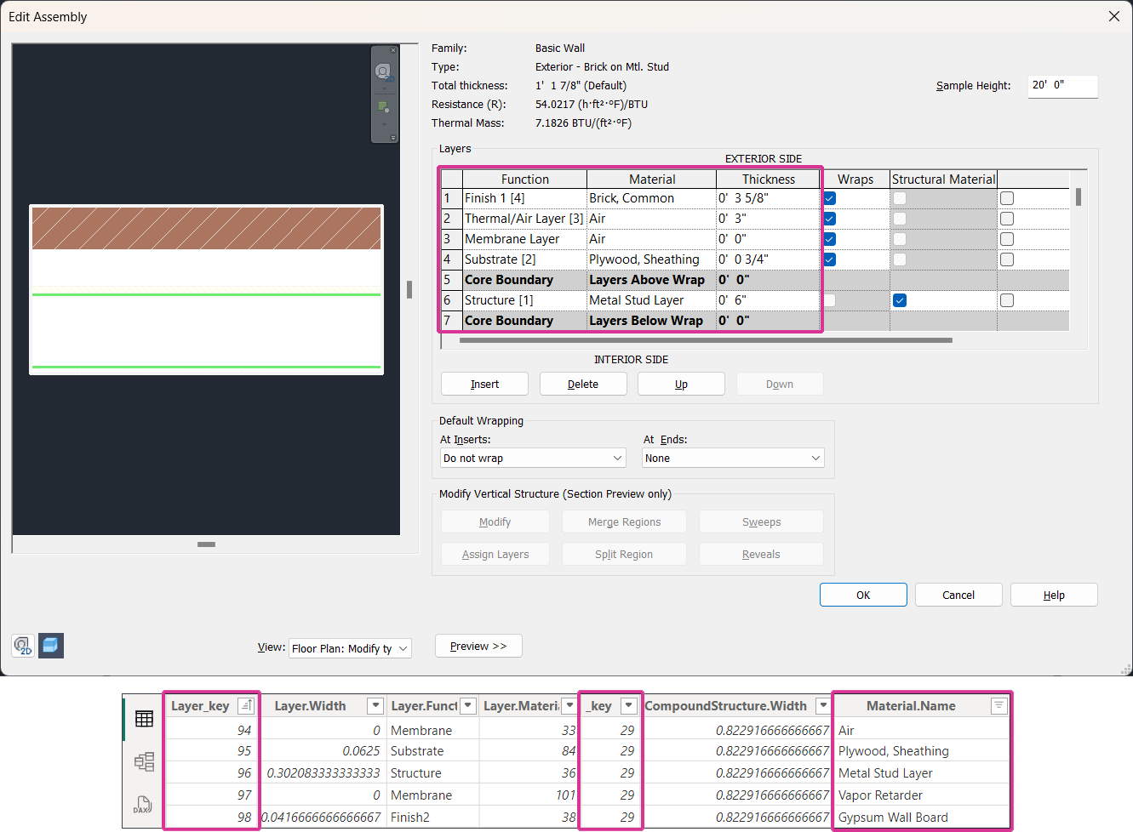Click the 2D zoom icon at bottom left
The image size is (1133, 832).
point(23,646)
